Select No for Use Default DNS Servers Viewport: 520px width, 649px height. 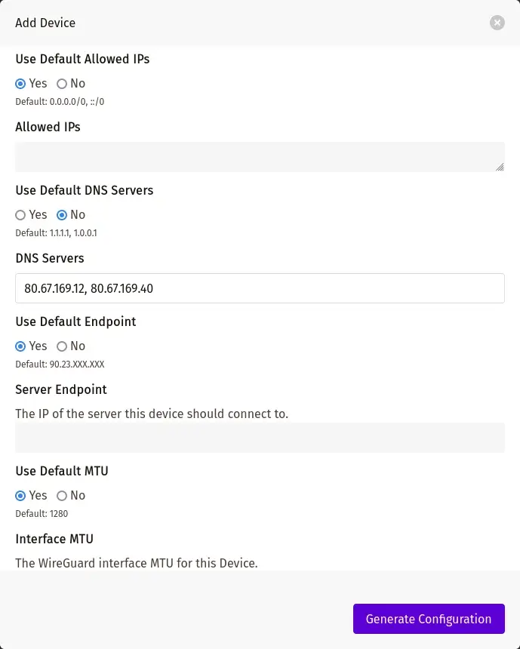coord(62,215)
